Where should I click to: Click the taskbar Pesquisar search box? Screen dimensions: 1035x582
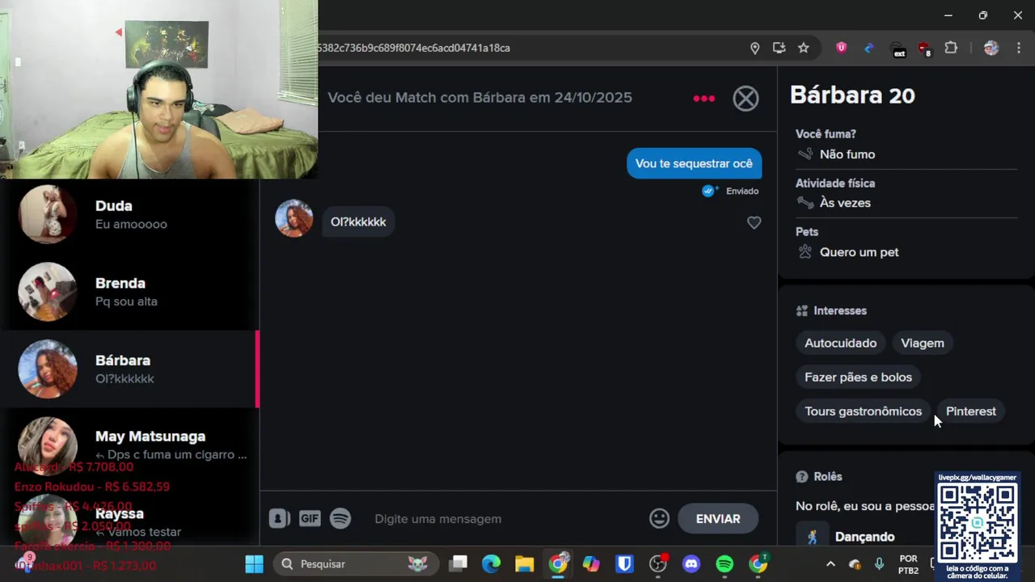click(356, 563)
